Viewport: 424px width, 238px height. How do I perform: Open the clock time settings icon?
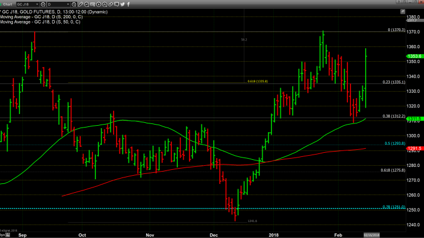pyautogui.click(x=74, y=5)
